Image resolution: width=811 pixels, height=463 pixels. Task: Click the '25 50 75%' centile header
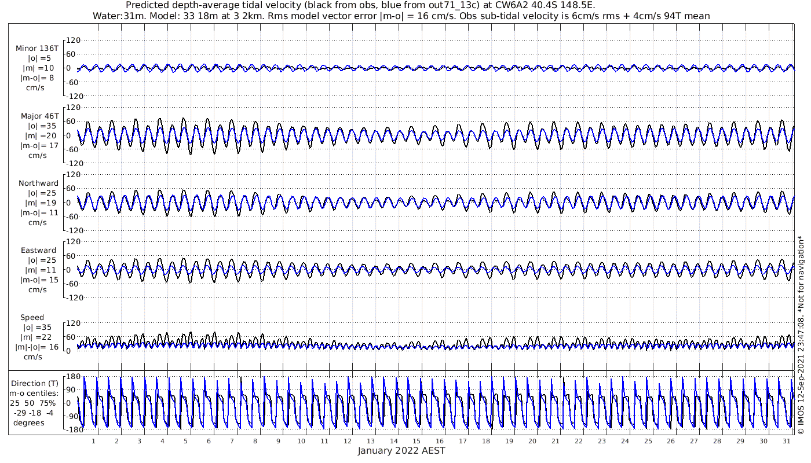point(34,403)
